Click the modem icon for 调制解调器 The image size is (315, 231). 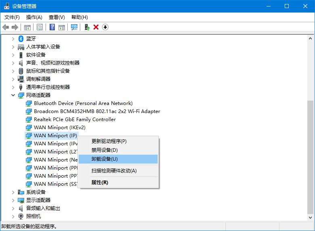(21, 79)
